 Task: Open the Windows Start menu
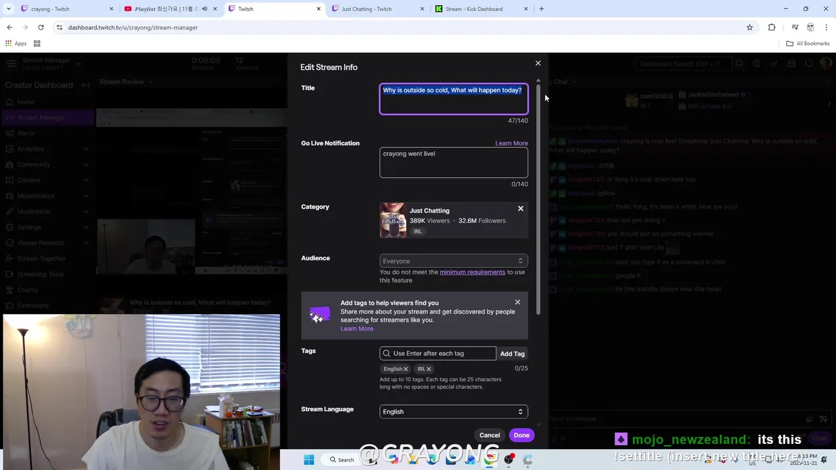click(309, 460)
